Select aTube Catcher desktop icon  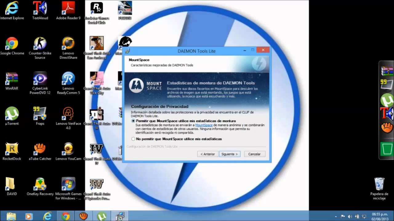coord(40,152)
